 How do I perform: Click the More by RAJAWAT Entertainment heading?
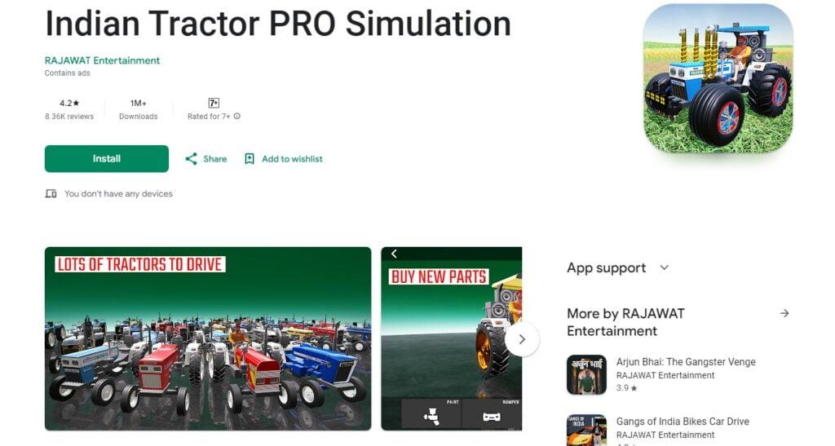(x=625, y=322)
